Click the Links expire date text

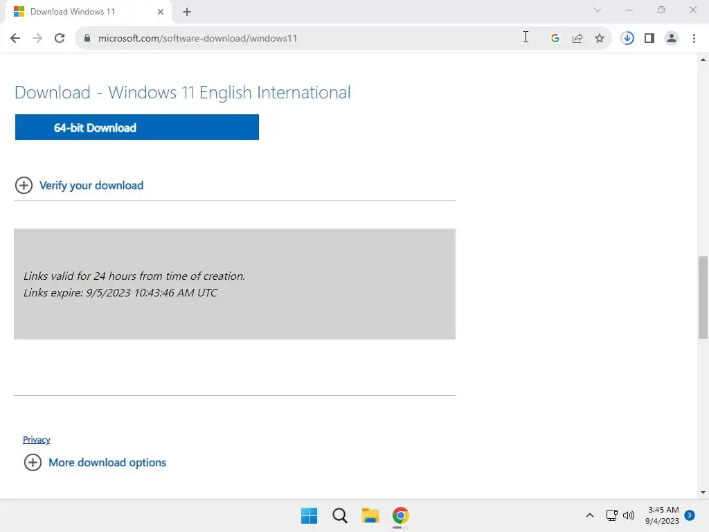point(120,293)
